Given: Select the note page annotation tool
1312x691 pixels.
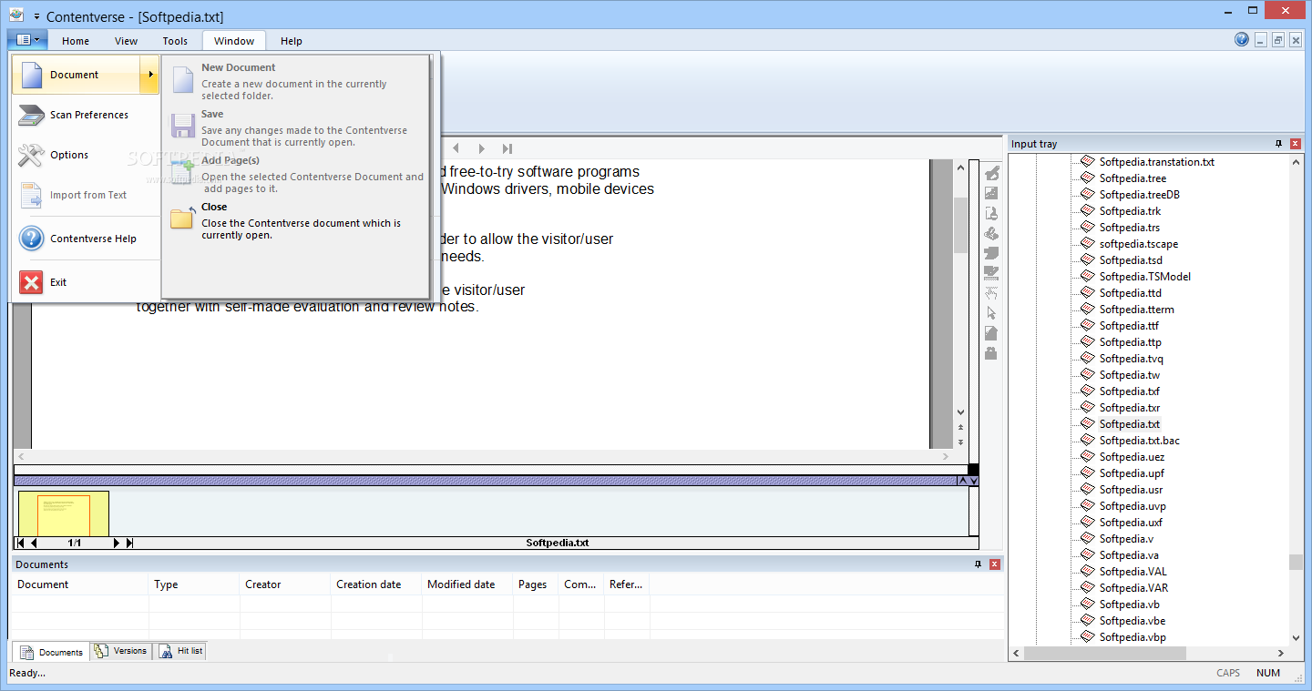Looking at the screenshot, I should (991, 333).
